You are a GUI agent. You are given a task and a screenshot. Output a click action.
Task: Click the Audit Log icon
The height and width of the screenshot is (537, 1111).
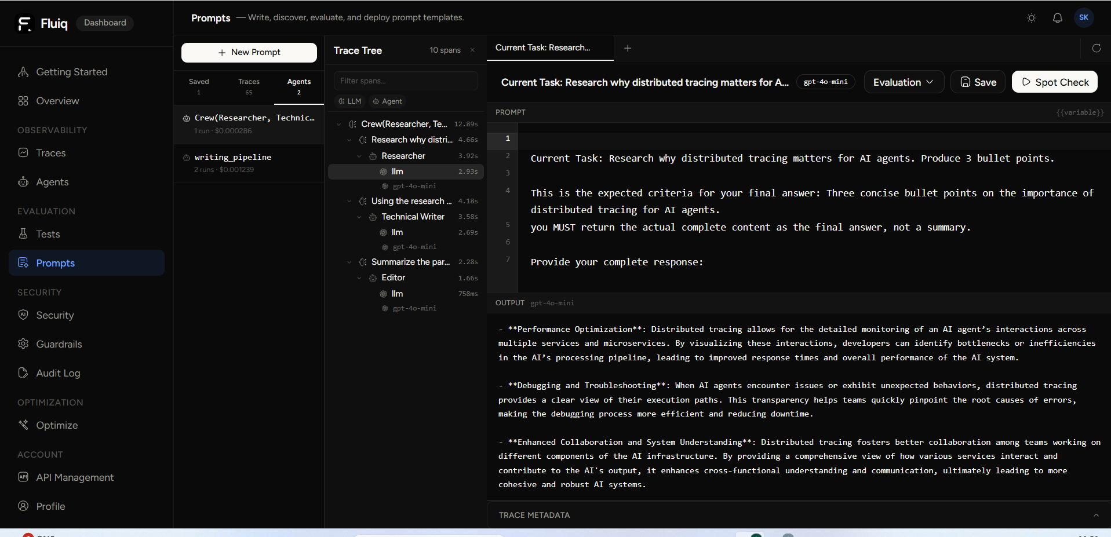pyautogui.click(x=23, y=372)
